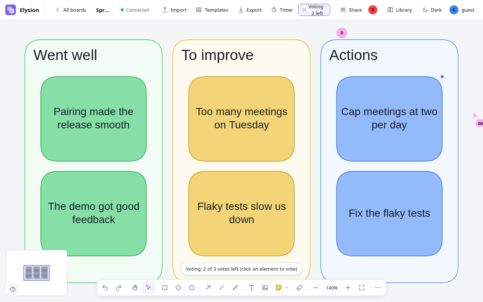Switch to Dark theme
Image resolution: width=483 pixels, height=302 pixels.
tap(432, 10)
